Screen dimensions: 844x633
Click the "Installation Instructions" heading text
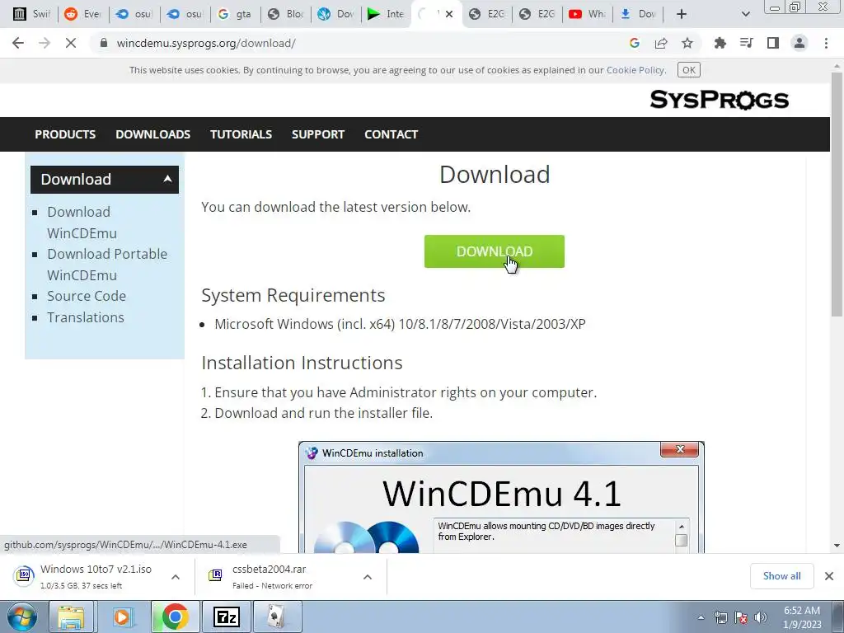pos(302,363)
